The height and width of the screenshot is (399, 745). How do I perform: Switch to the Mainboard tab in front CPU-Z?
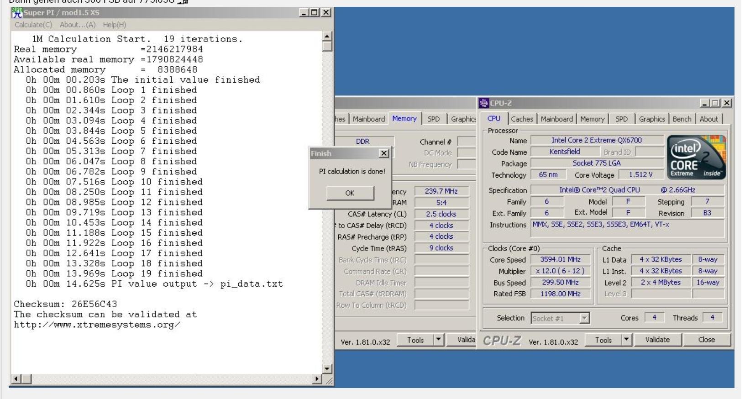click(556, 119)
